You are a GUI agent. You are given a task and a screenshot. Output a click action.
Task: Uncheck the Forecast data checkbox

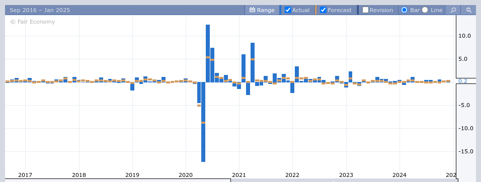[x=323, y=10]
